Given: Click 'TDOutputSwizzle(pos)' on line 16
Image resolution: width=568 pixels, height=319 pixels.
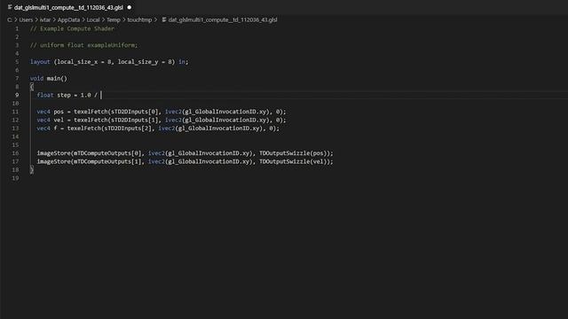Looking at the screenshot, I should [294, 153].
